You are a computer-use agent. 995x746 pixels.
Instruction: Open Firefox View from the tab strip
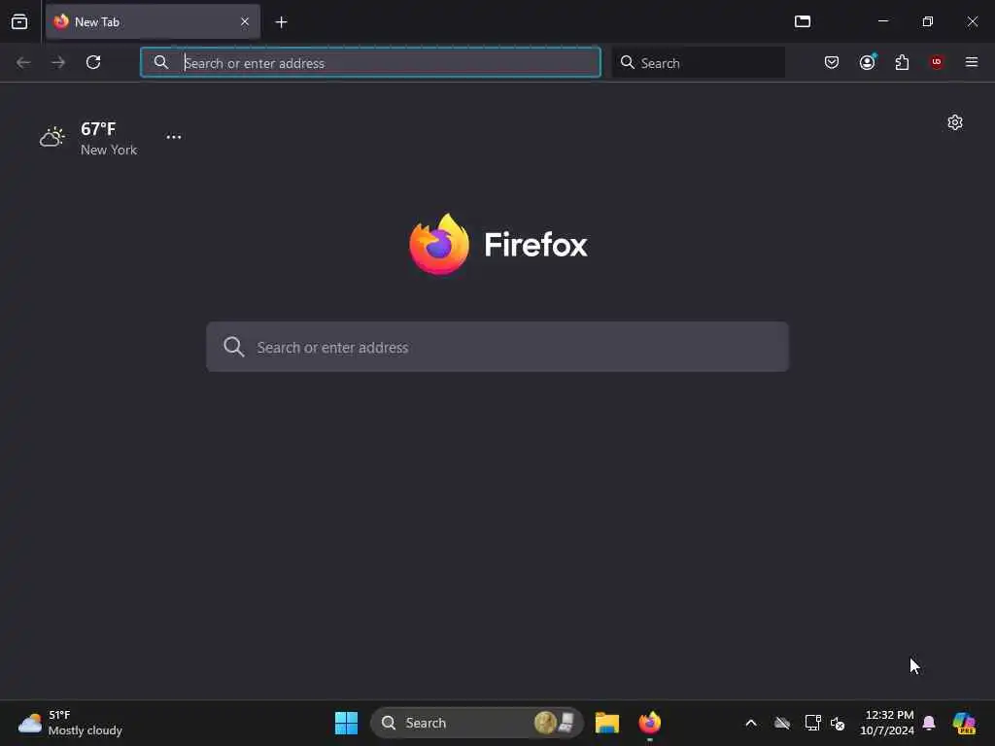click(x=19, y=22)
